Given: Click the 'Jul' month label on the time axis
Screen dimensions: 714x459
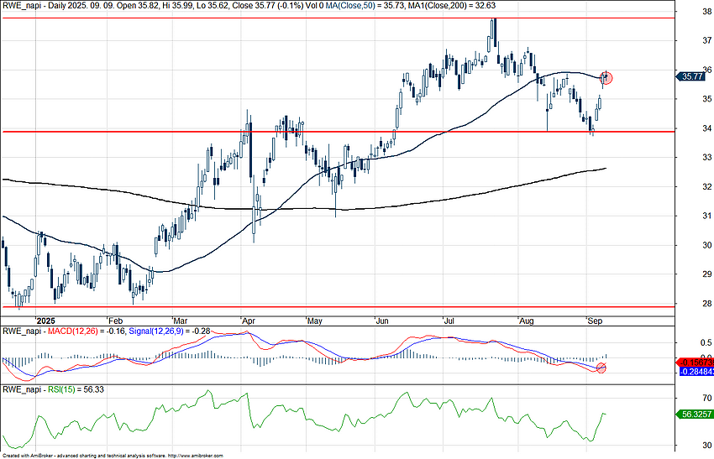Looking at the screenshot, I should [449, 321].
